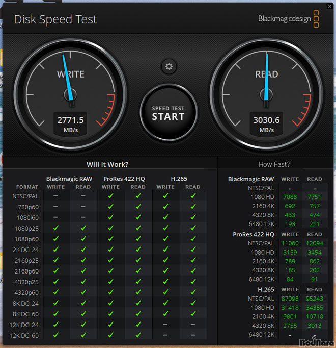Click H.265 NTSC/PAL read value 95243
This screenshot has height=348, width=336.
[x=314, y=299]
